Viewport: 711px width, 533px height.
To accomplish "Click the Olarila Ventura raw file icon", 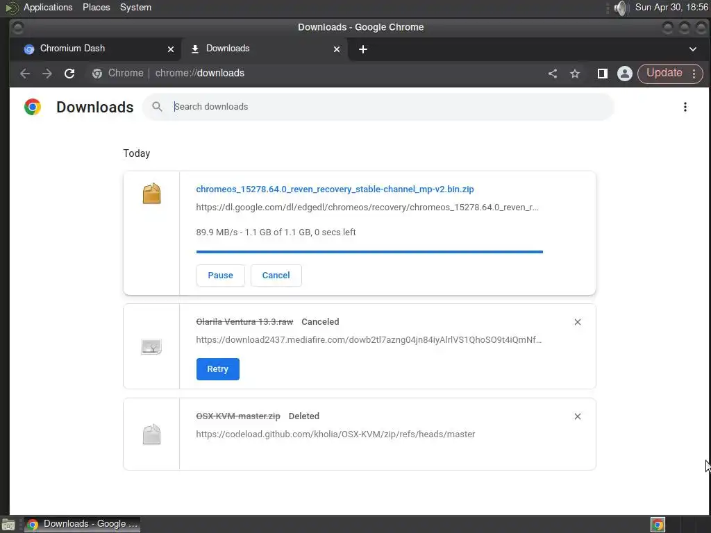I will (151, 347).
